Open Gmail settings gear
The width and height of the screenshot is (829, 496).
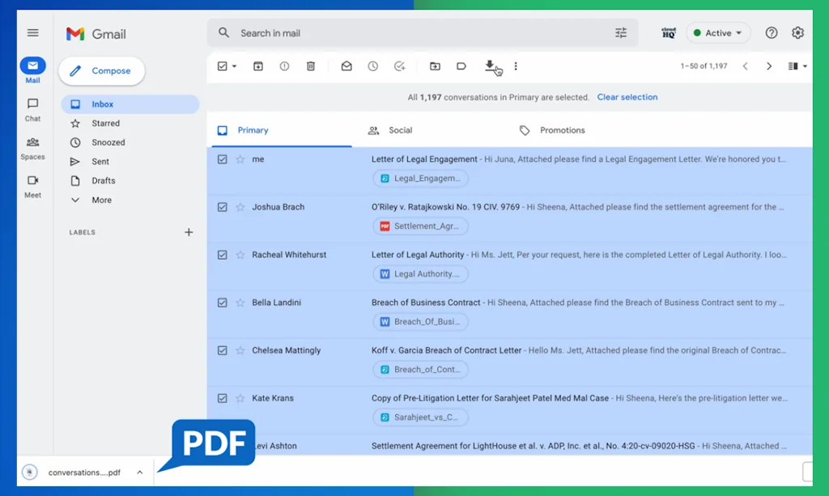pyautogui.click(x=797, y=33)
